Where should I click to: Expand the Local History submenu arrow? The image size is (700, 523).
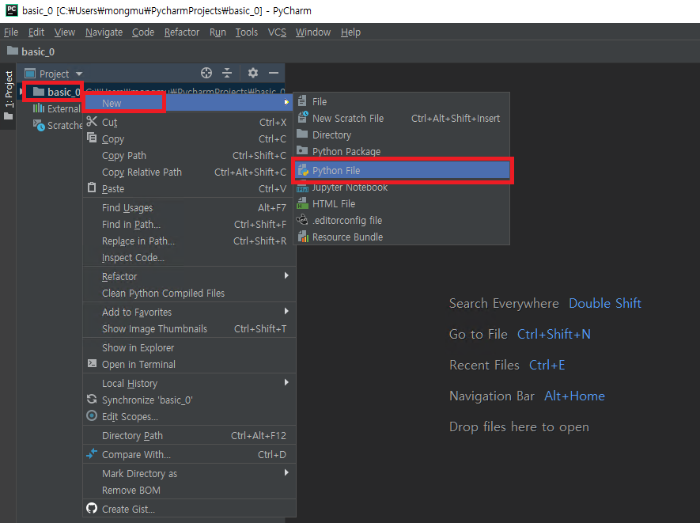(x=286, y=382)
